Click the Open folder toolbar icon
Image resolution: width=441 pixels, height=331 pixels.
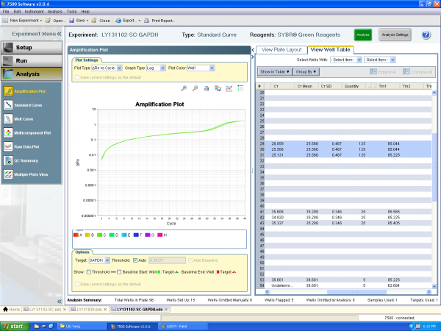[x=48, y=21]
